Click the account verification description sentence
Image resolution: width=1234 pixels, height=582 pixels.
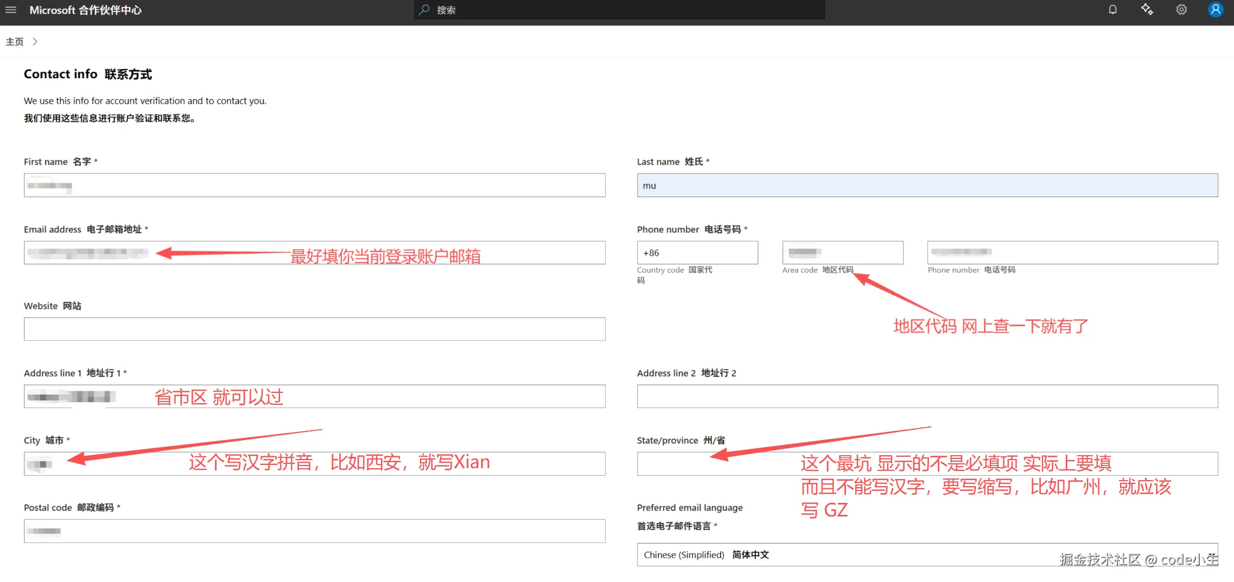pyautogui.click(x=145, y=101)
